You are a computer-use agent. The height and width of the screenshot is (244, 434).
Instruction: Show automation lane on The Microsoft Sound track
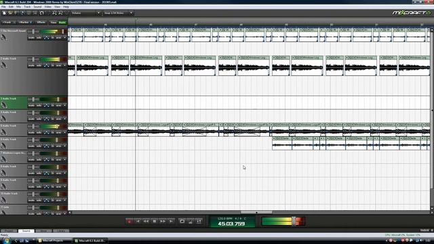[x=46, y=38]
